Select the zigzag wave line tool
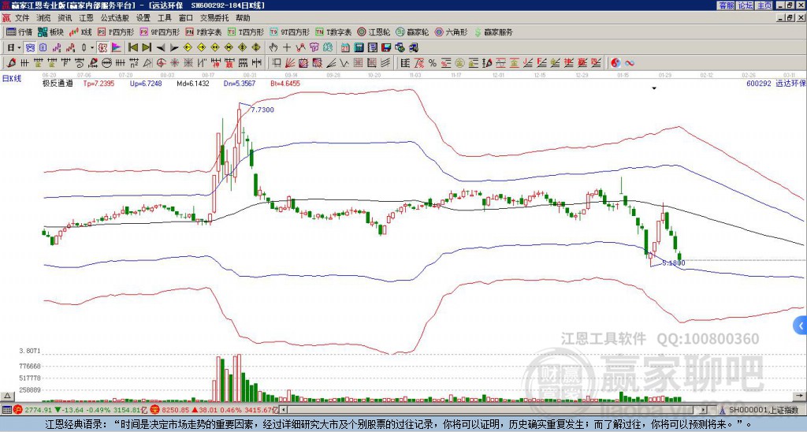The height and width of the screenshot is (432, 807). coord(344,63)
